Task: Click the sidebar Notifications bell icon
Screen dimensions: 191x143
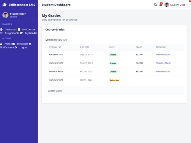Action: coord(30,44)
